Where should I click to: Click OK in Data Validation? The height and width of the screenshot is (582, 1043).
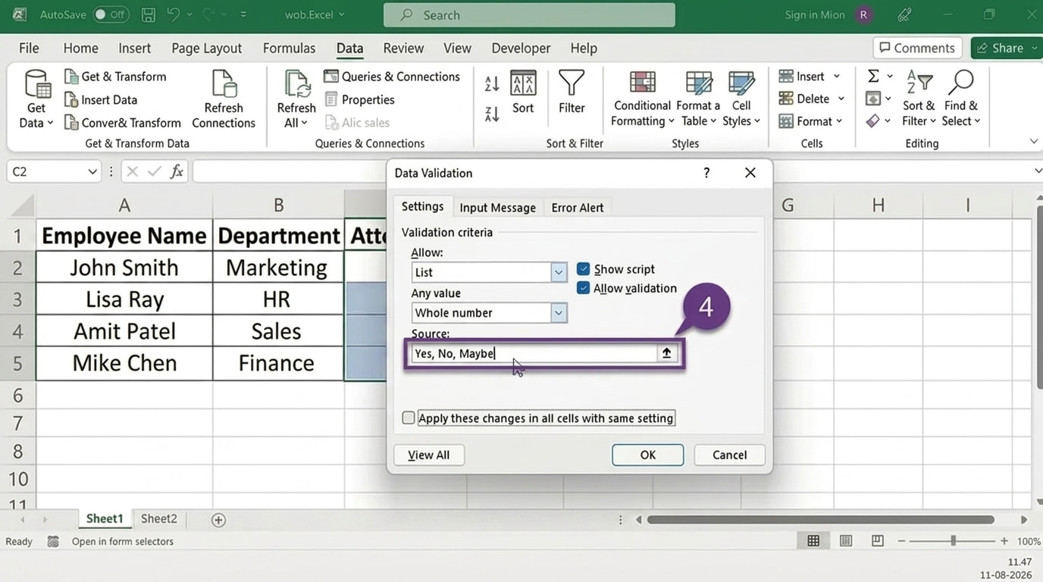tap(647, 455)
